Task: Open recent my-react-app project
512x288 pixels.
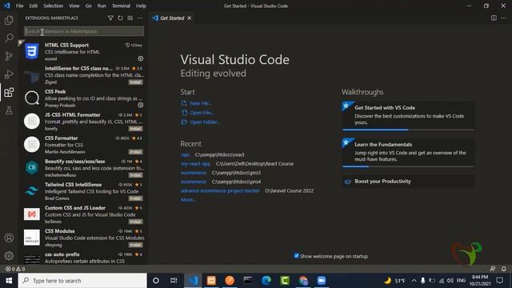Action: click(195, 163)
